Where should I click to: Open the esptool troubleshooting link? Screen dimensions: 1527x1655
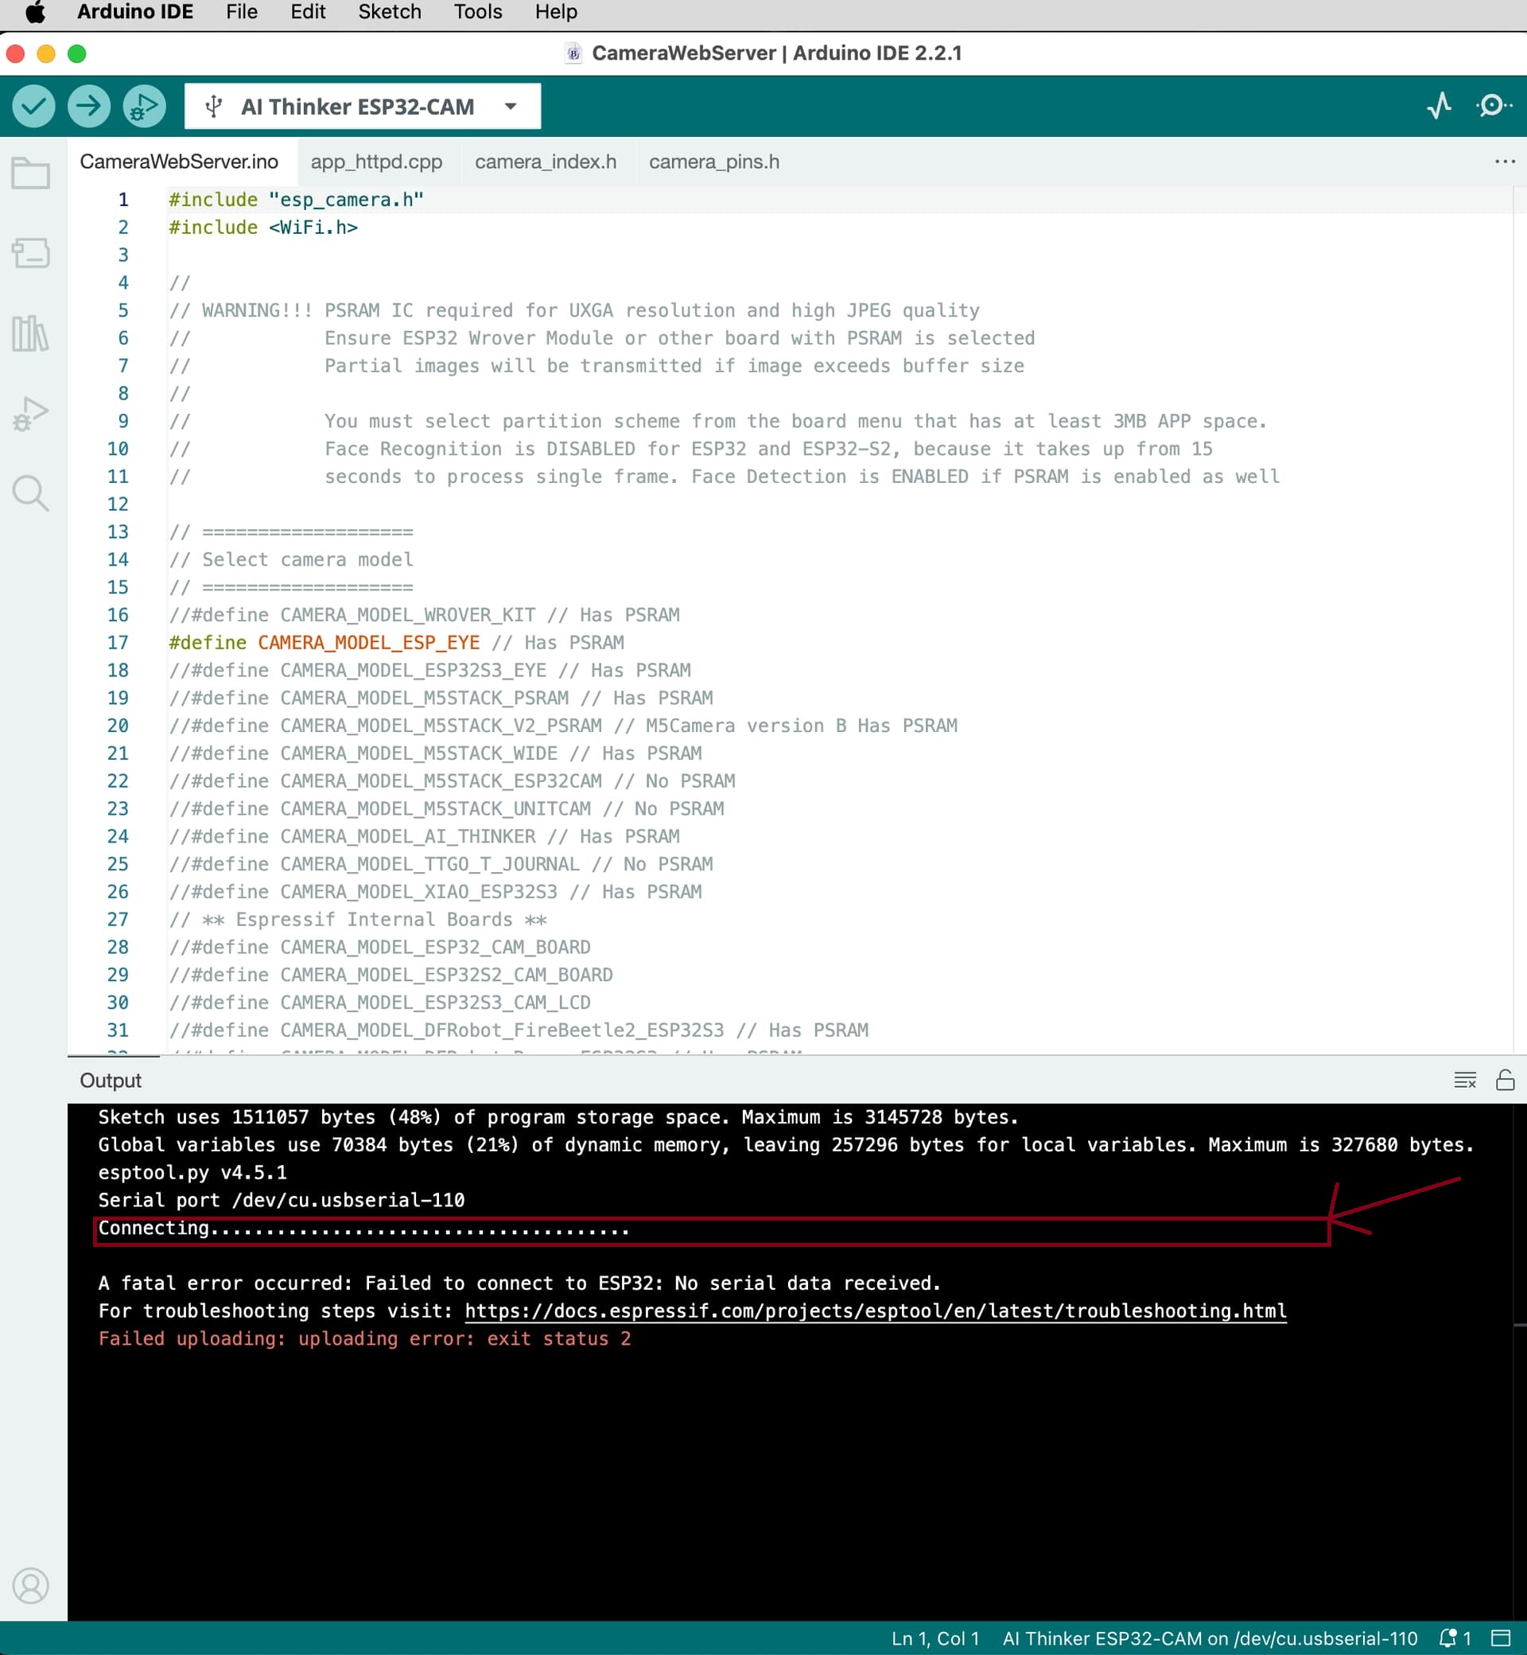click(874, 1311)
